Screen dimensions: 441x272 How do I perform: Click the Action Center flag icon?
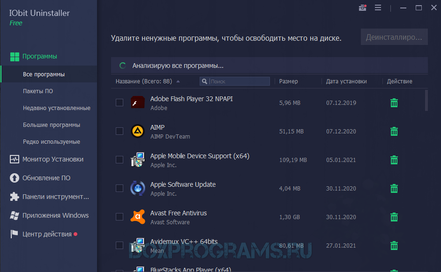click(x=15, y=234)
